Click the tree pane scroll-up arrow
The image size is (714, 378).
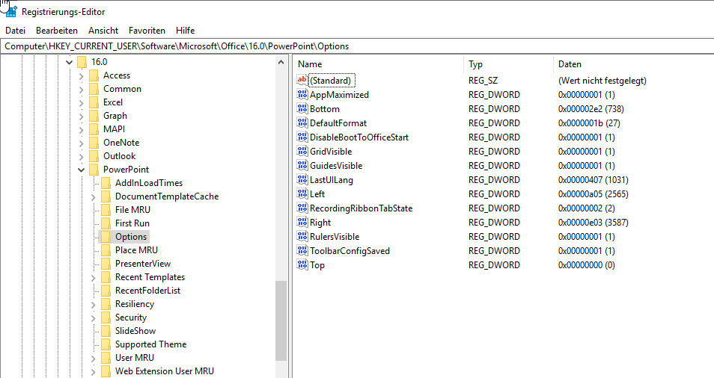tap(281, 62)
